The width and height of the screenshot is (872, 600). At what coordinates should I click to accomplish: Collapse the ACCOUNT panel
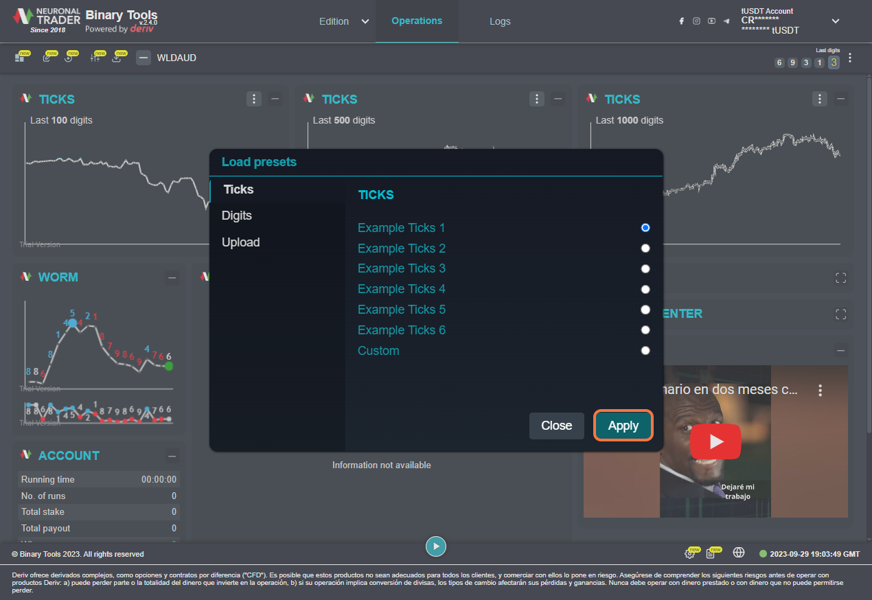[x=172, y=456]
